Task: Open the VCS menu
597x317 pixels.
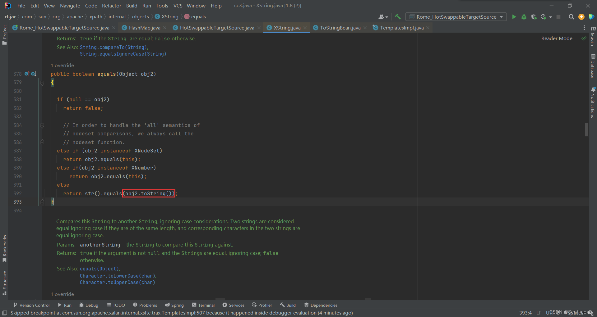Action: [178, 6]
